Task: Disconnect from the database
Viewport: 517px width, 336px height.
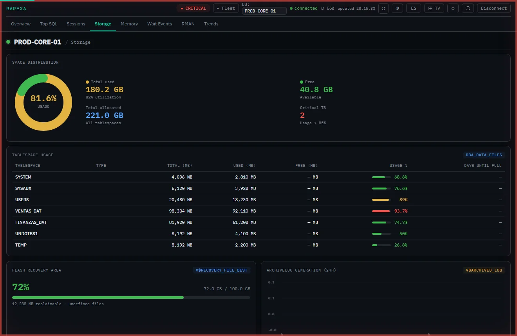Action: 493,8
